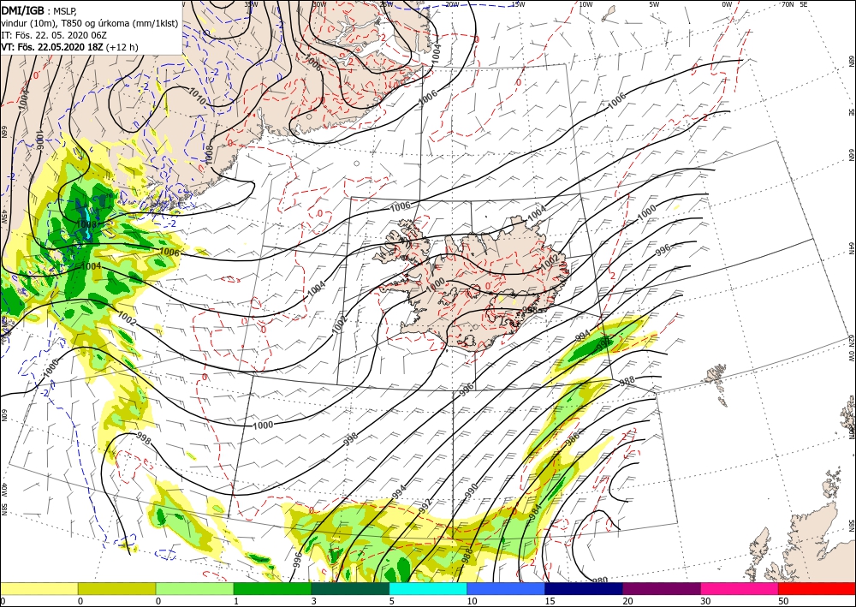The width and height of the screenshot is (856, 607).
Task: Click the "25W" longitude label
Action: [x=386, y=4]
